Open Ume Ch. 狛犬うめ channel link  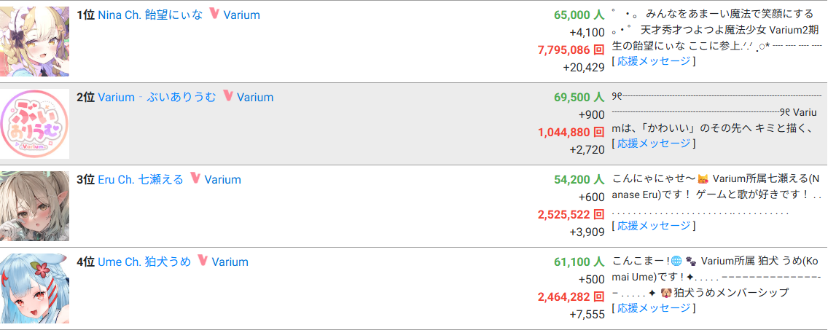tap(144, 262)
